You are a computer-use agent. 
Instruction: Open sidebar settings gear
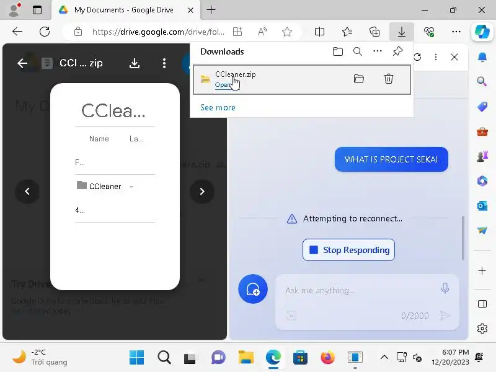coord(482,329)
